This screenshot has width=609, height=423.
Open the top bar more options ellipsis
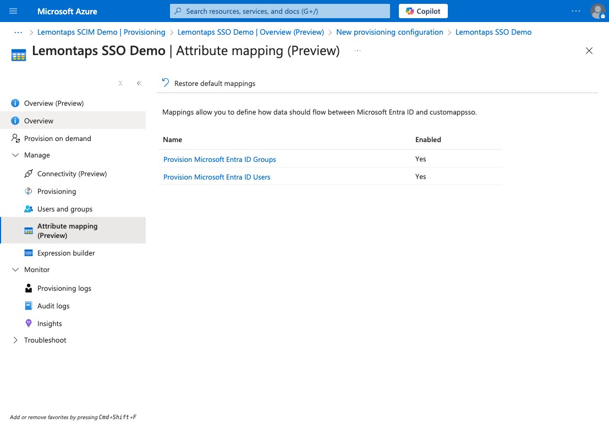(576, 11)
